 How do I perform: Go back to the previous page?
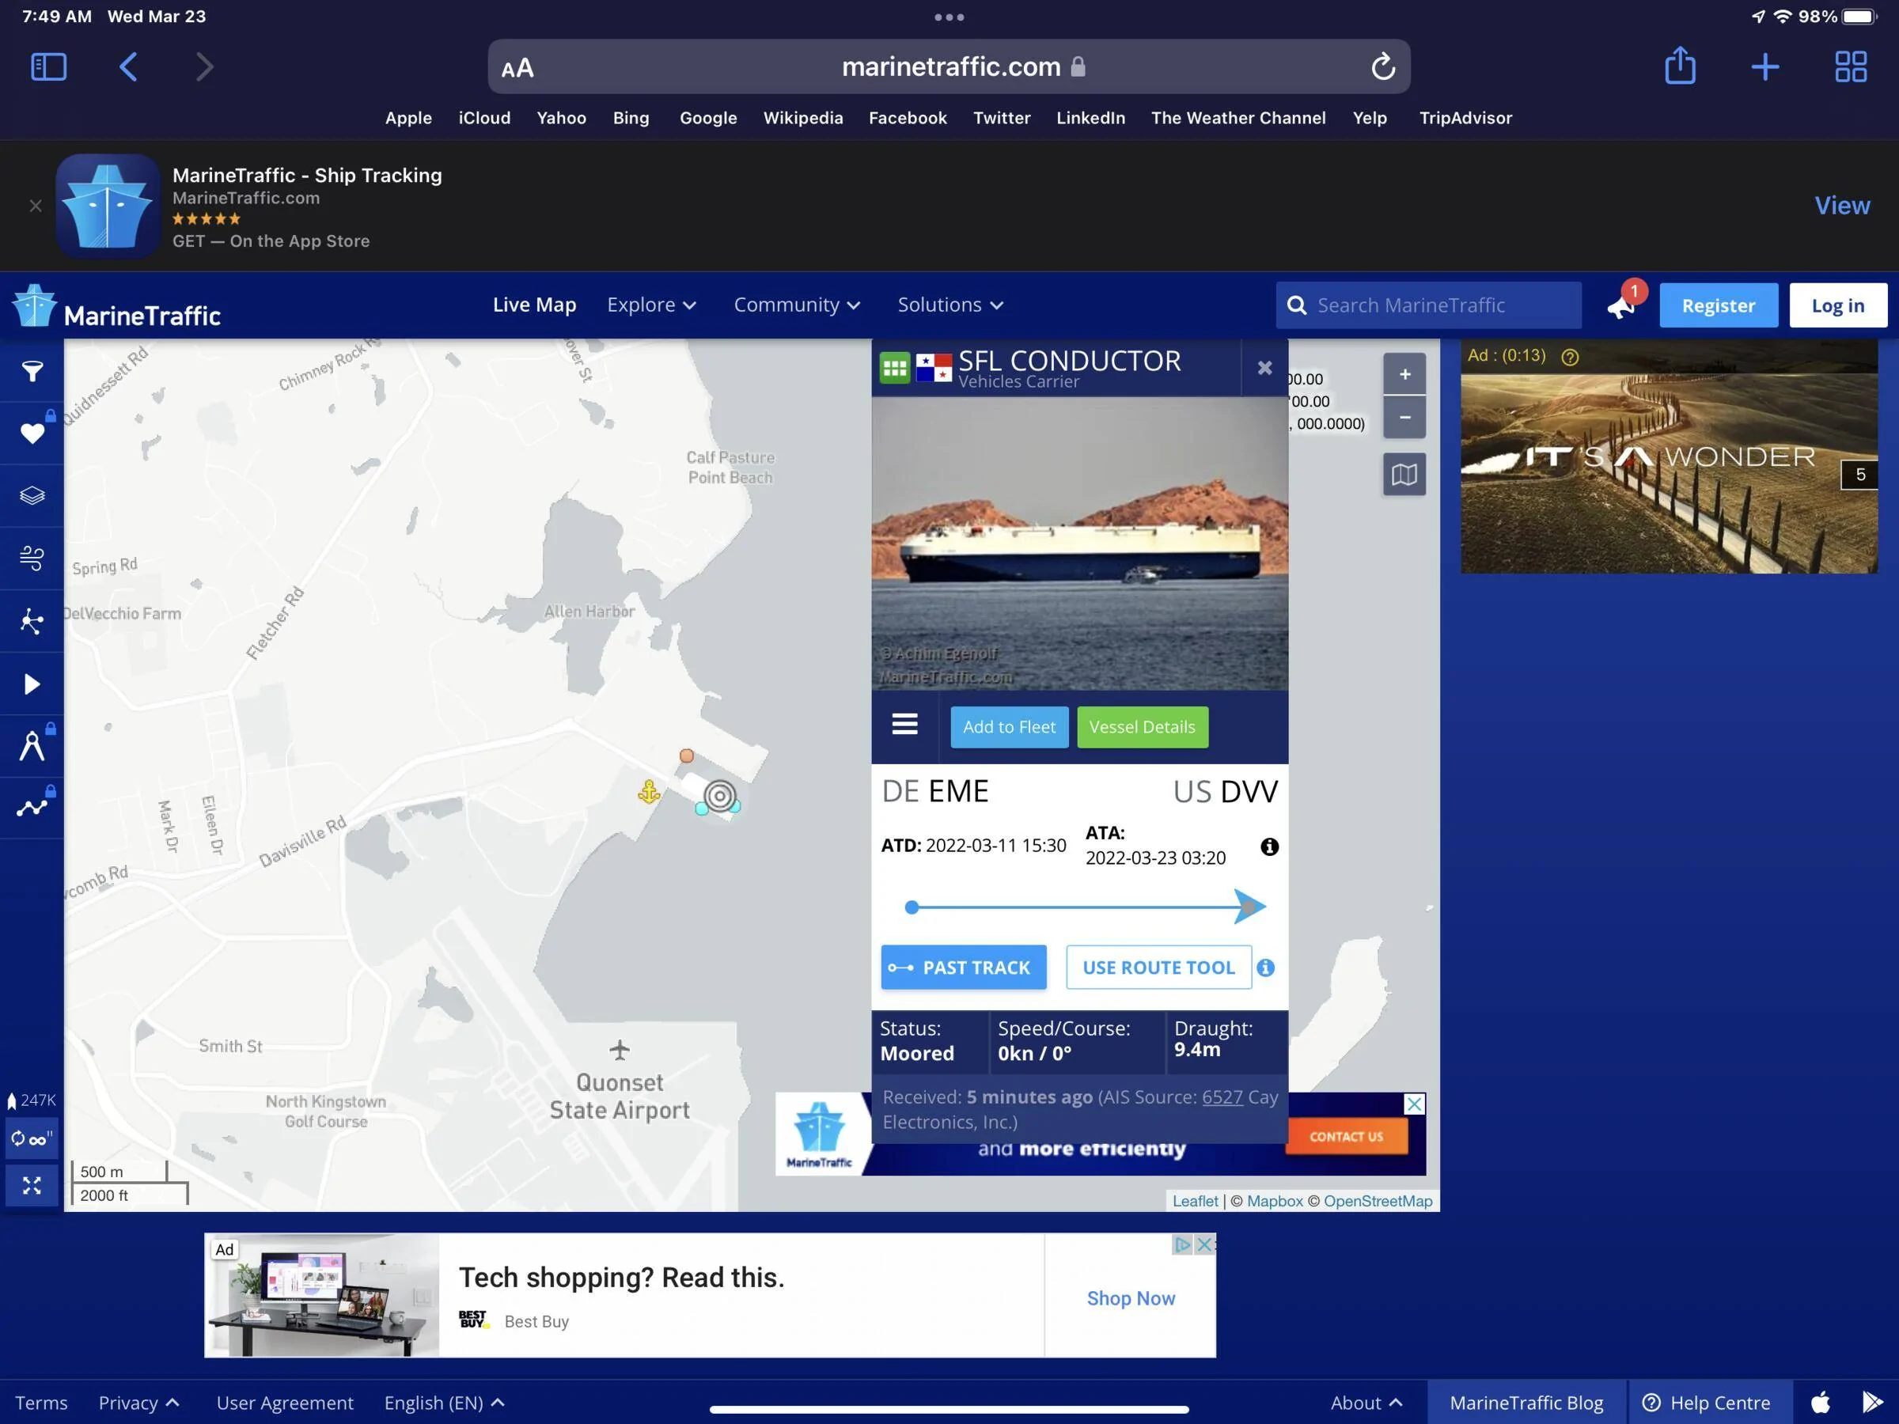tap(129, 66)
